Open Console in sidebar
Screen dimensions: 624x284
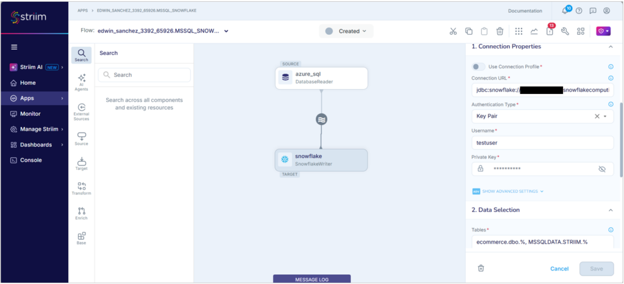34,160
